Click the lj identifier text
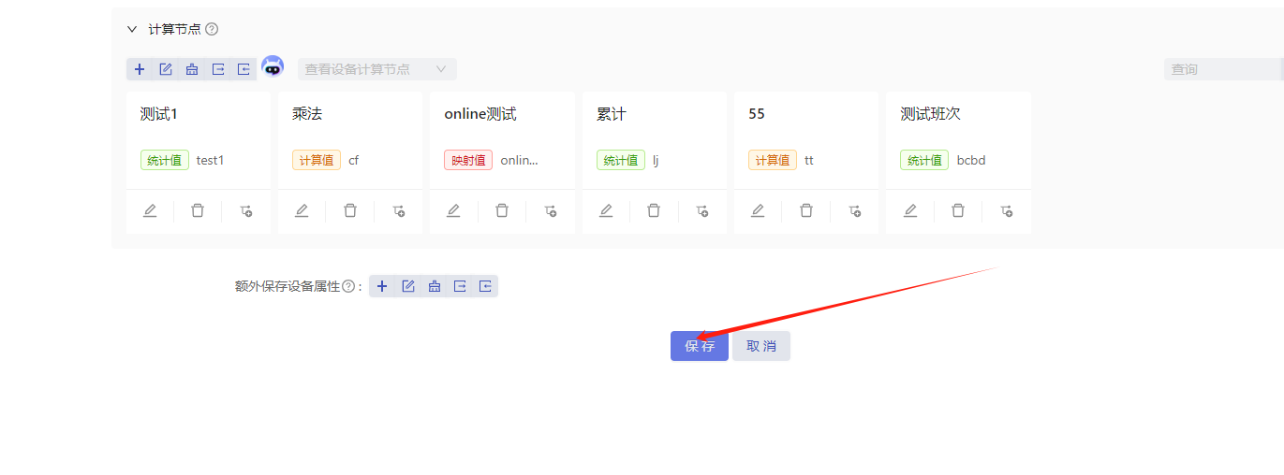This screenshot has width=1284, height=475. (657, 160)
